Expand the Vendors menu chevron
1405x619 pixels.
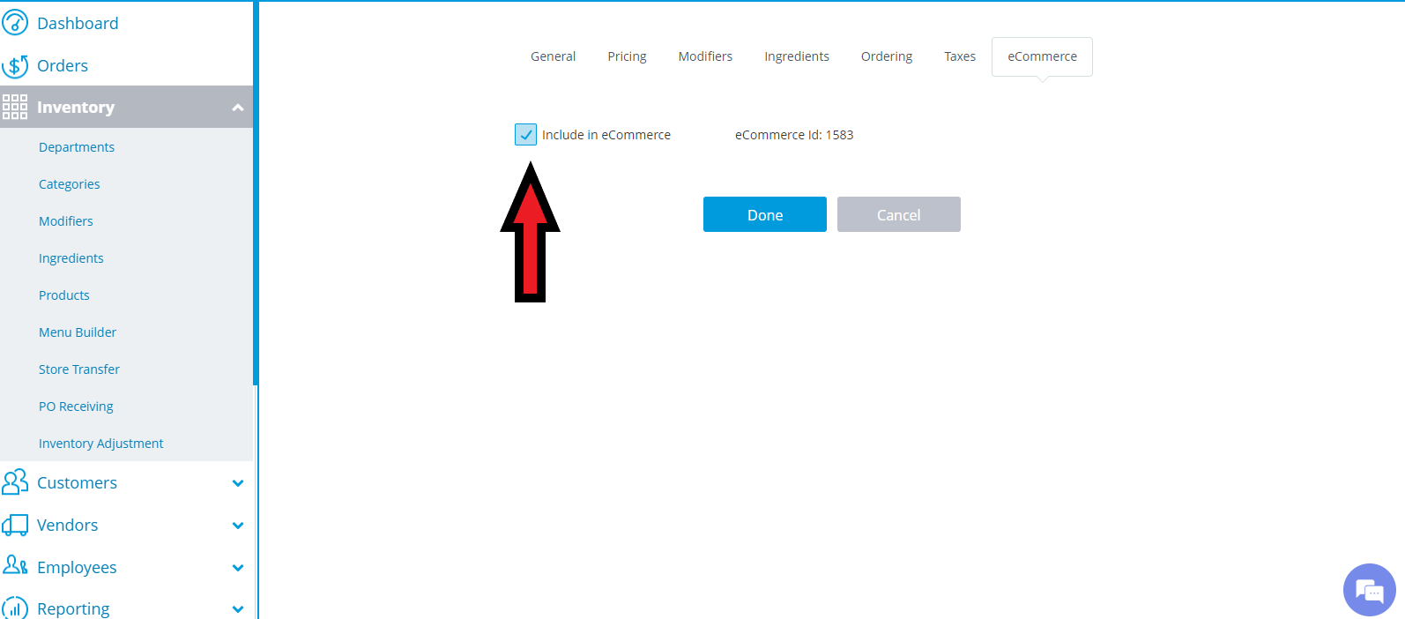[237, 526]
